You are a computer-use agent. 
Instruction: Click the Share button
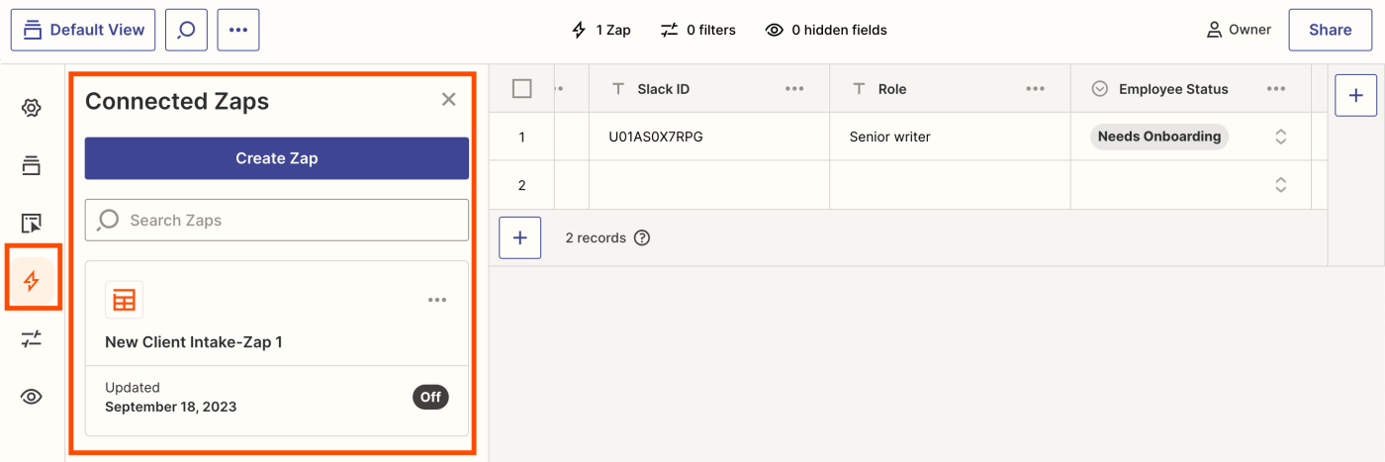(x=1330, y=30)
